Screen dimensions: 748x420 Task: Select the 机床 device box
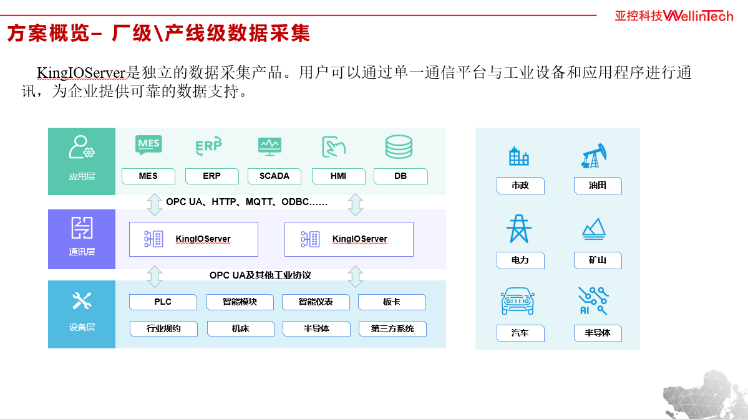pyautogui.click(x=240, y=329)
